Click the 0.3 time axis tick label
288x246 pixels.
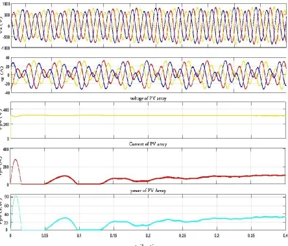pos(217,236)
